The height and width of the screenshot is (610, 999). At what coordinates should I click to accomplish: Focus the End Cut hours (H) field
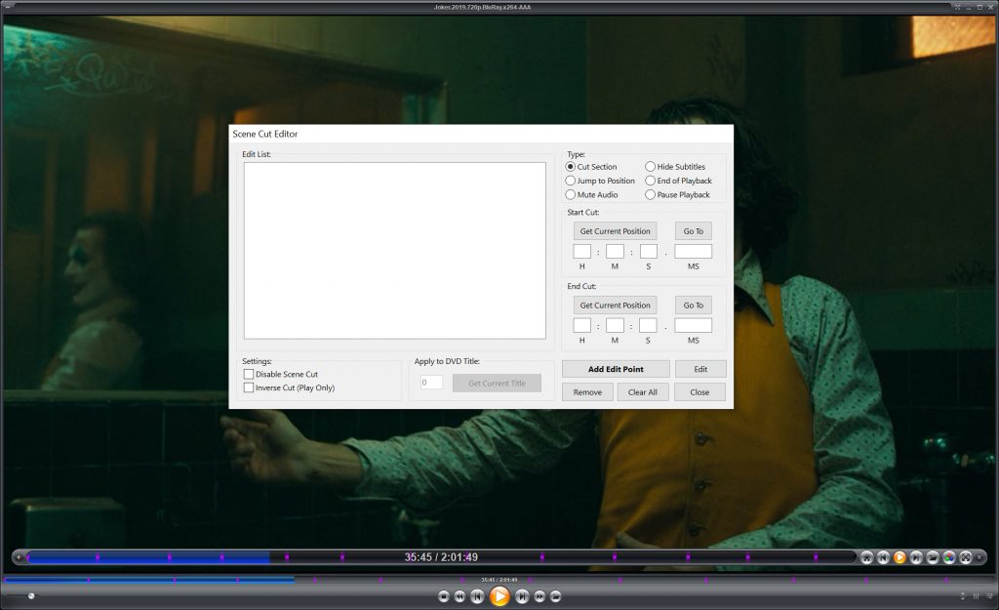point(581,325)
